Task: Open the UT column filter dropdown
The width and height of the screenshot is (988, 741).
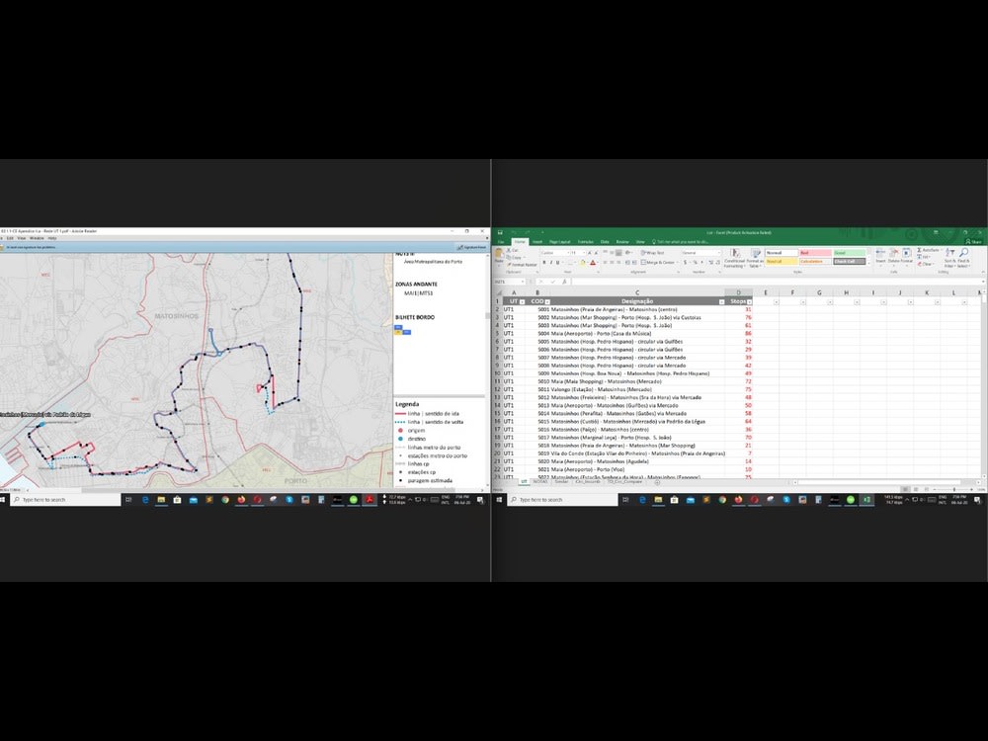Action: tap(522, 301)
